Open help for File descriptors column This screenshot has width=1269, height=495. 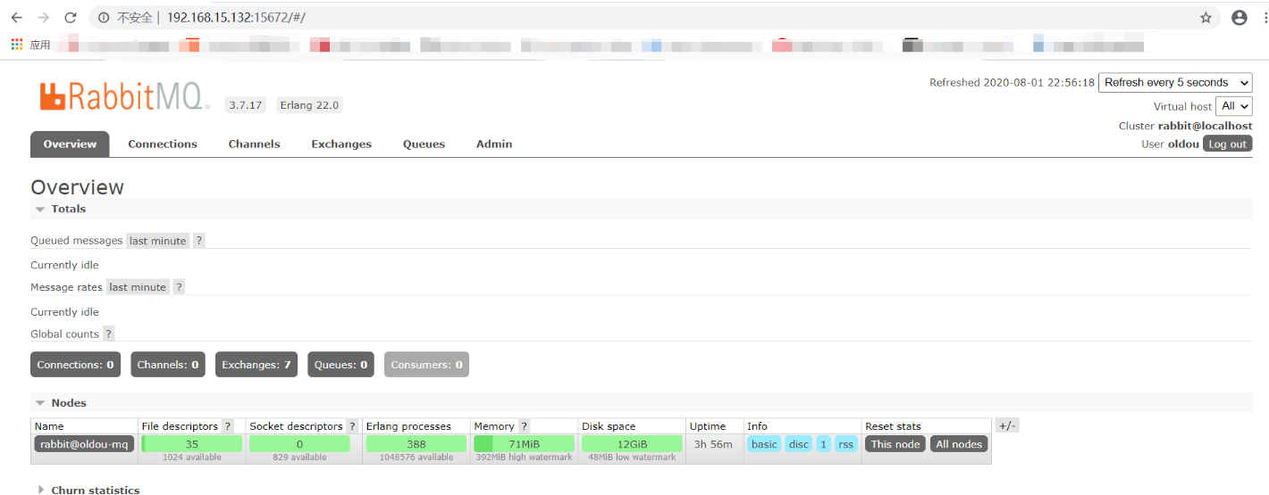click(x=228, y=426)
